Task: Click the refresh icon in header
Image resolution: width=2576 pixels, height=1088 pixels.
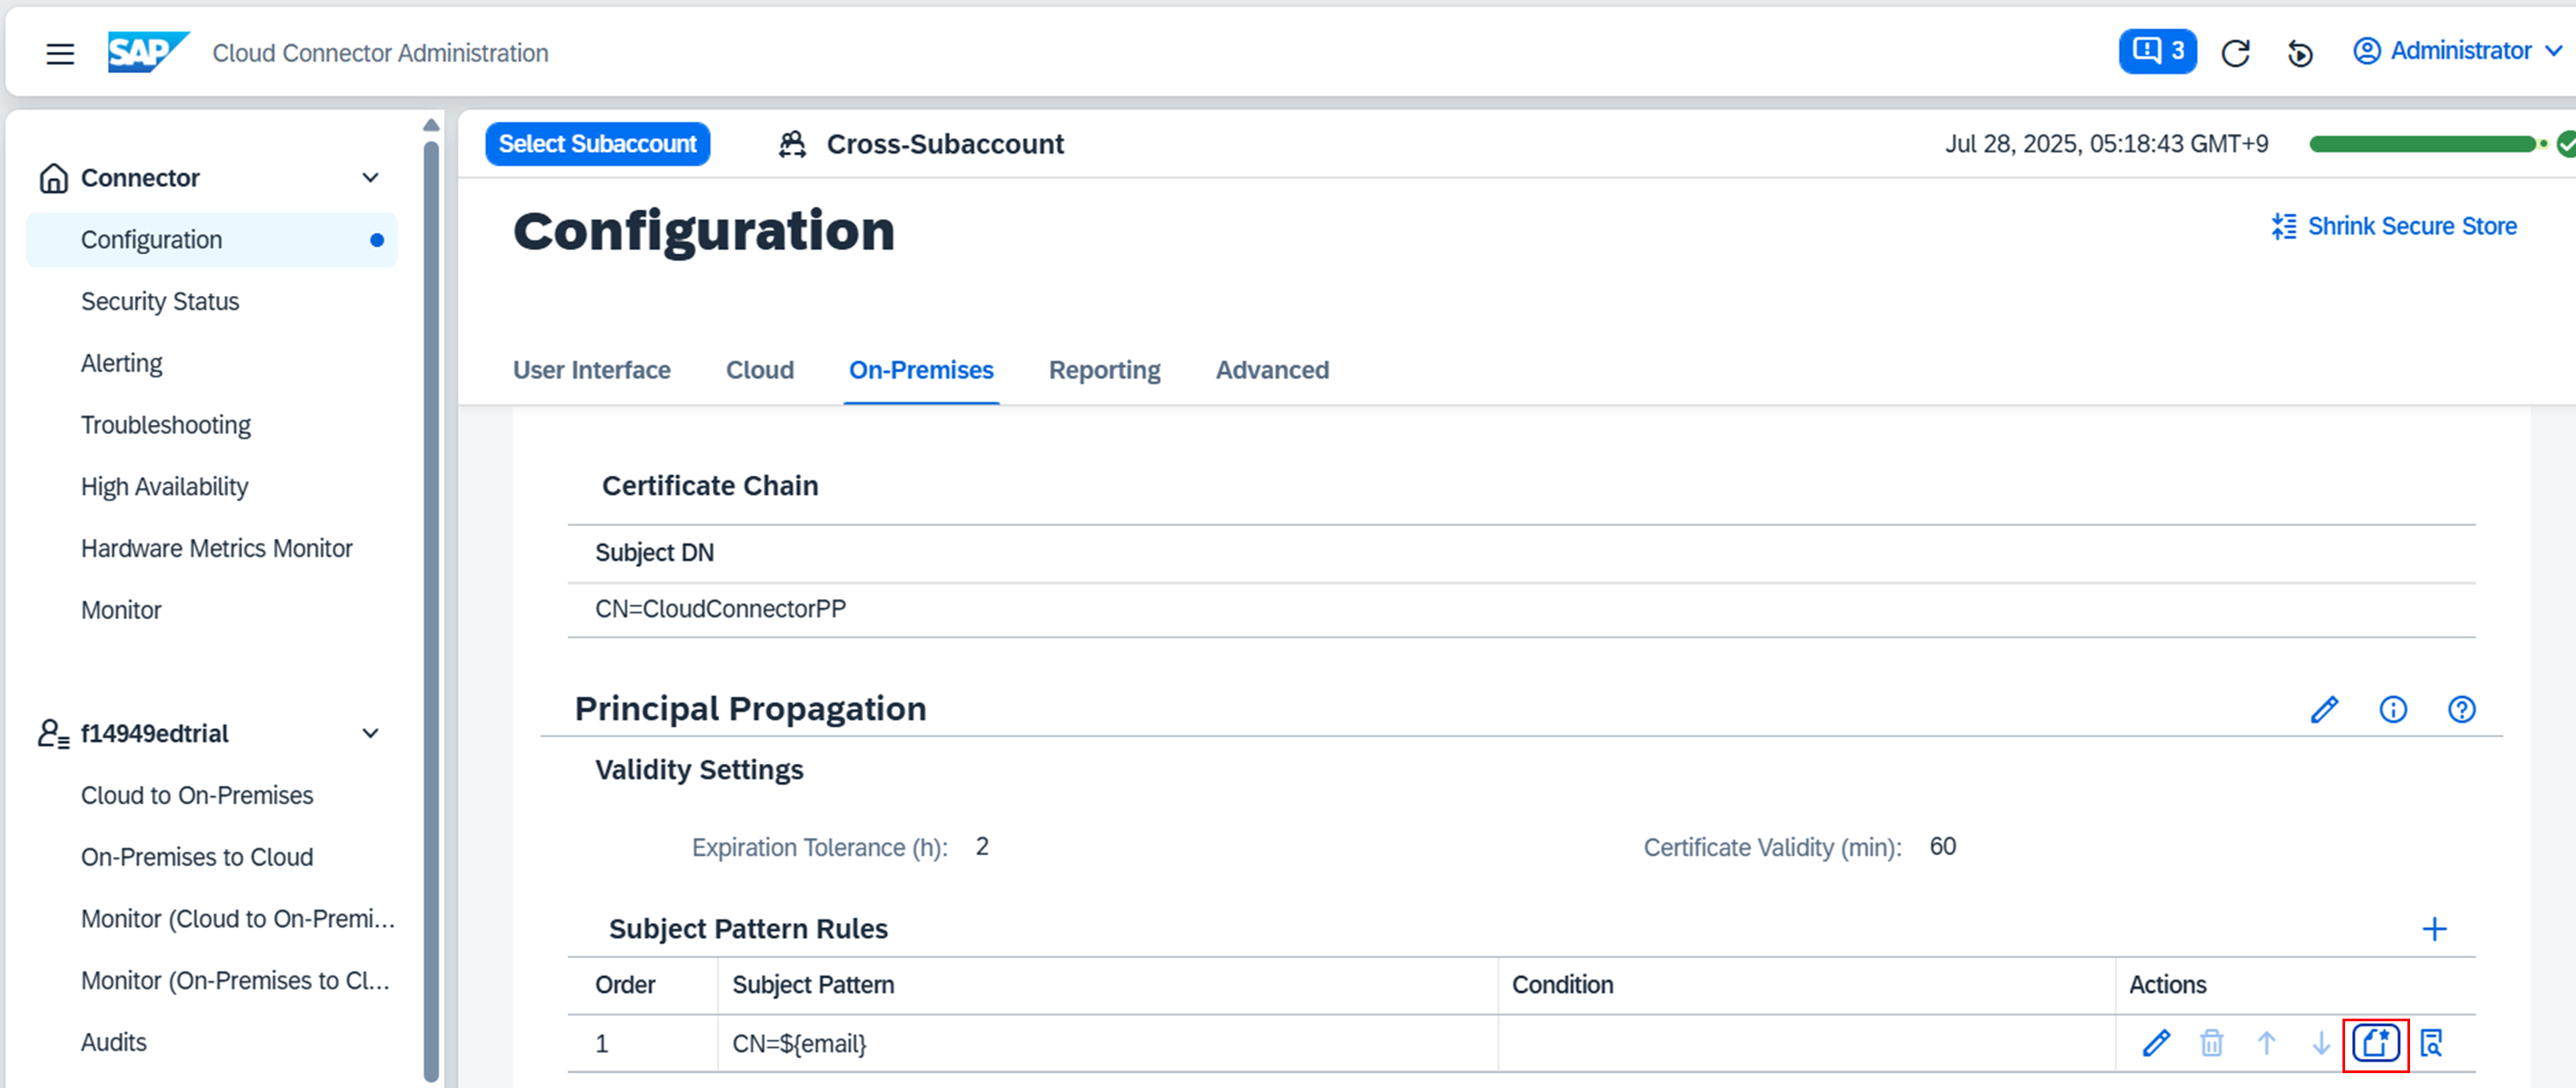Action: 2235,53
